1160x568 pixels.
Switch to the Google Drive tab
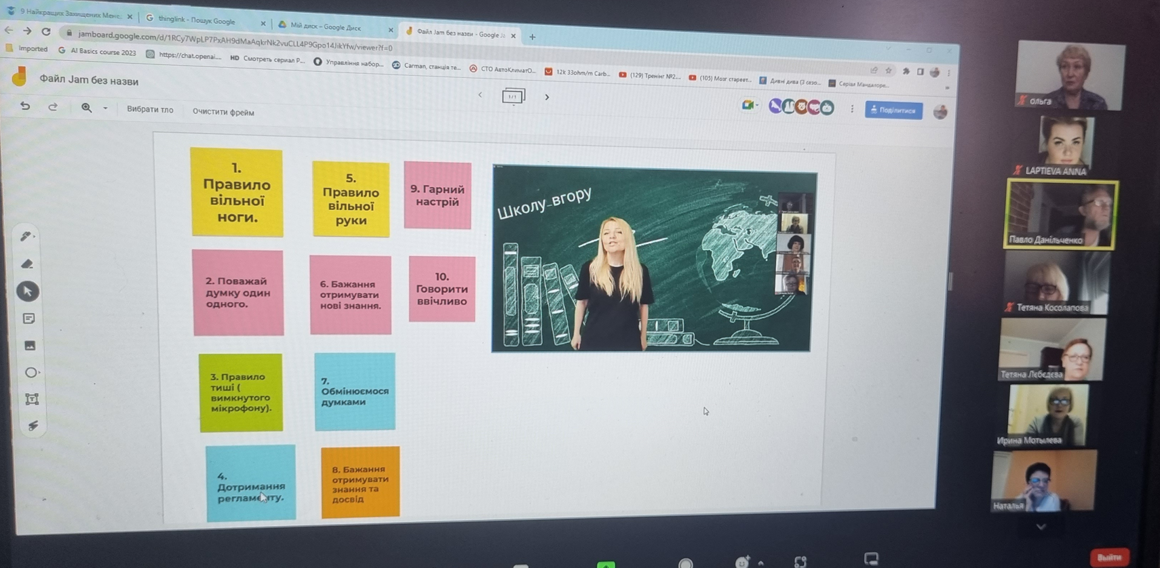[x=326, y=27]
